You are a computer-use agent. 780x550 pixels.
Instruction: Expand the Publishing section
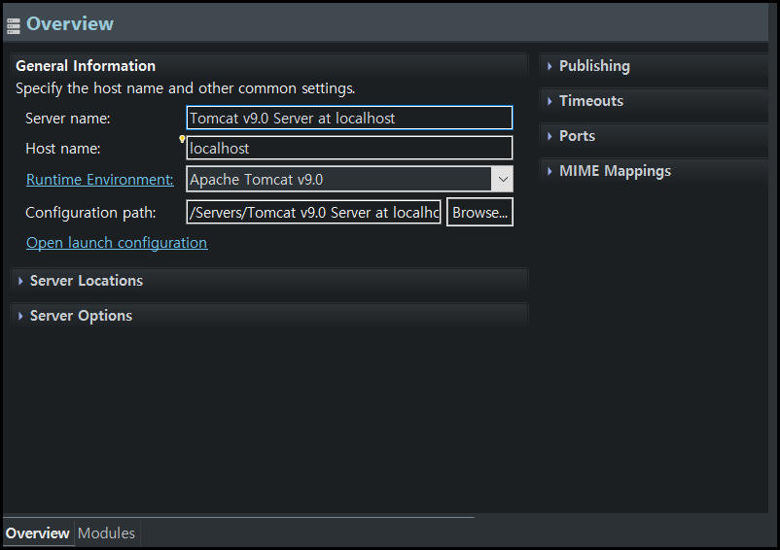[550, 66]
